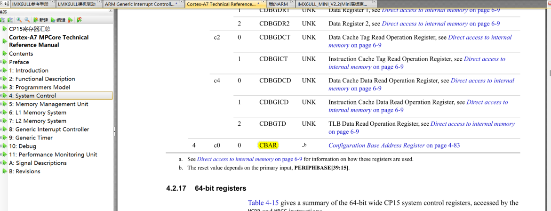Open Cortex-A7 MPCore Technical Reference Manual bookmark
Viewport: 551px width, 211px height.
(49, 41)
